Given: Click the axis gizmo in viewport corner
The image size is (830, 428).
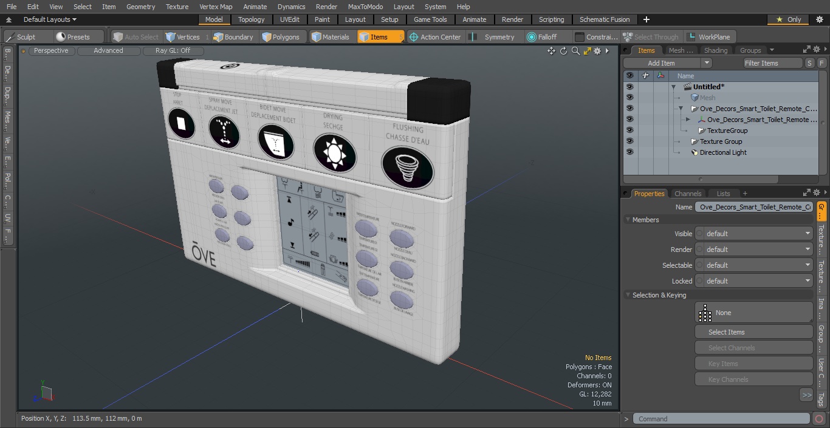Looking at the screenshot, I should pyautogui.click(x=45, y=393).
